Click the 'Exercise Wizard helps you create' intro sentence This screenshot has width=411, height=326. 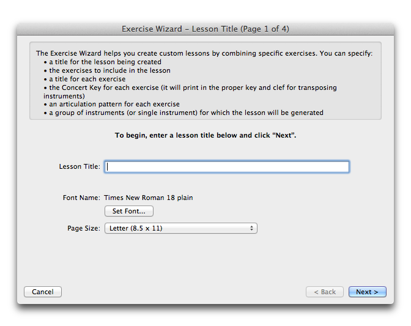(204, 53)
